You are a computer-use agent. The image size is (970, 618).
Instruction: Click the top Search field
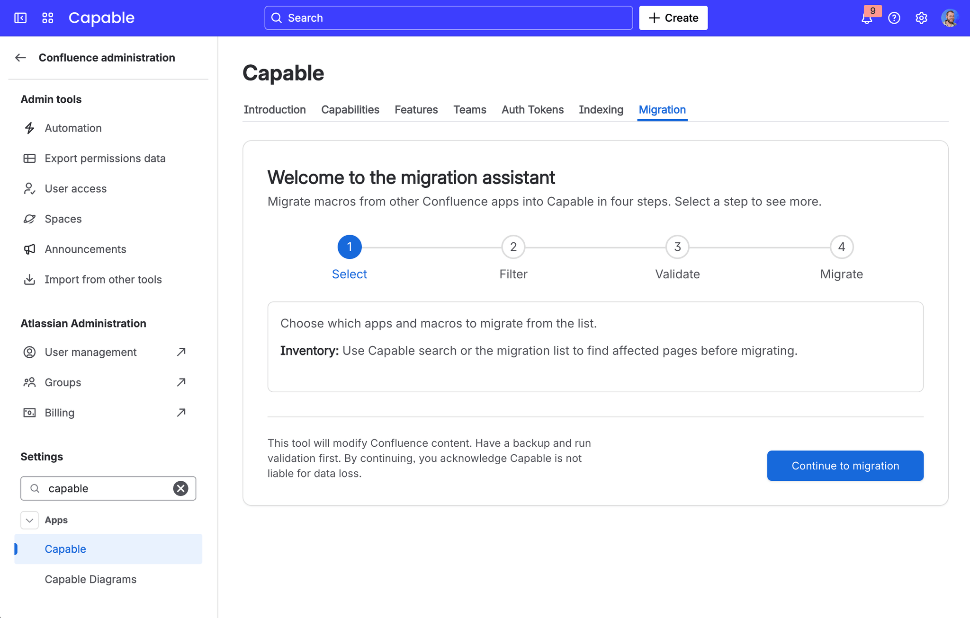coord(448,18)
